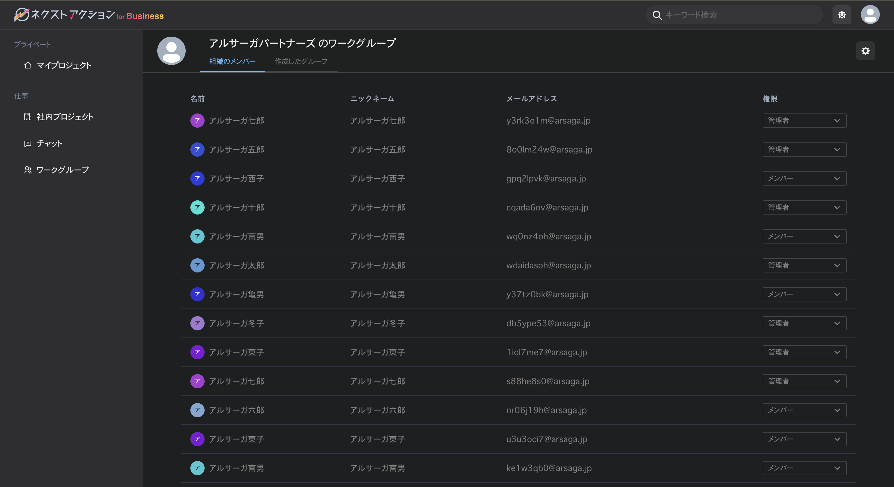The width and height of the screenshot is (894, 487).
Task: Click avatar of アルサーガ太郎 row
Action: pyautogui.click(x=197, y=265)
